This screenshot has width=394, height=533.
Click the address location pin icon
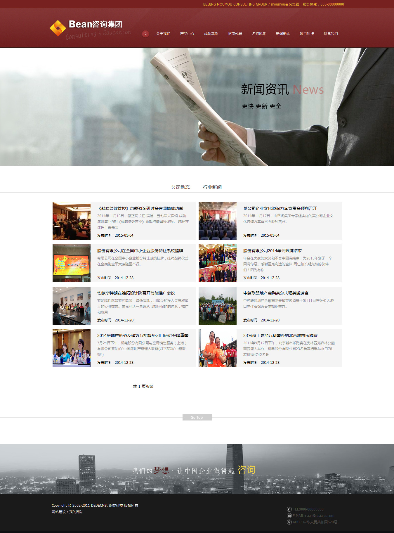(289, 522)
